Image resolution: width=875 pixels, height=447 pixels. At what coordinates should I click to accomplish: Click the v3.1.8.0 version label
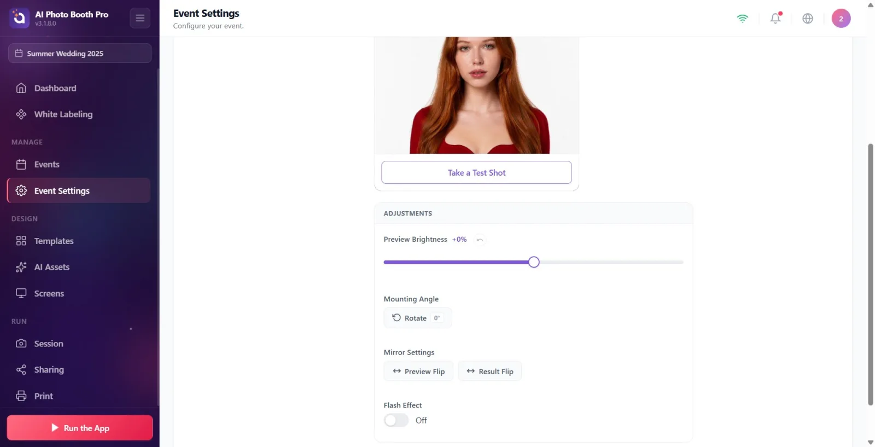(45, 24)
